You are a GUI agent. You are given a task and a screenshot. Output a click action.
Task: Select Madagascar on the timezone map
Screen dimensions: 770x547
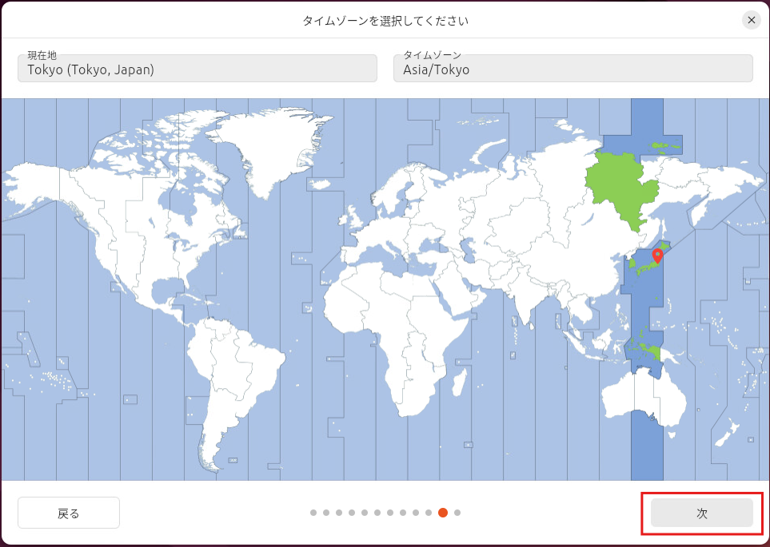tap(459, 383)
